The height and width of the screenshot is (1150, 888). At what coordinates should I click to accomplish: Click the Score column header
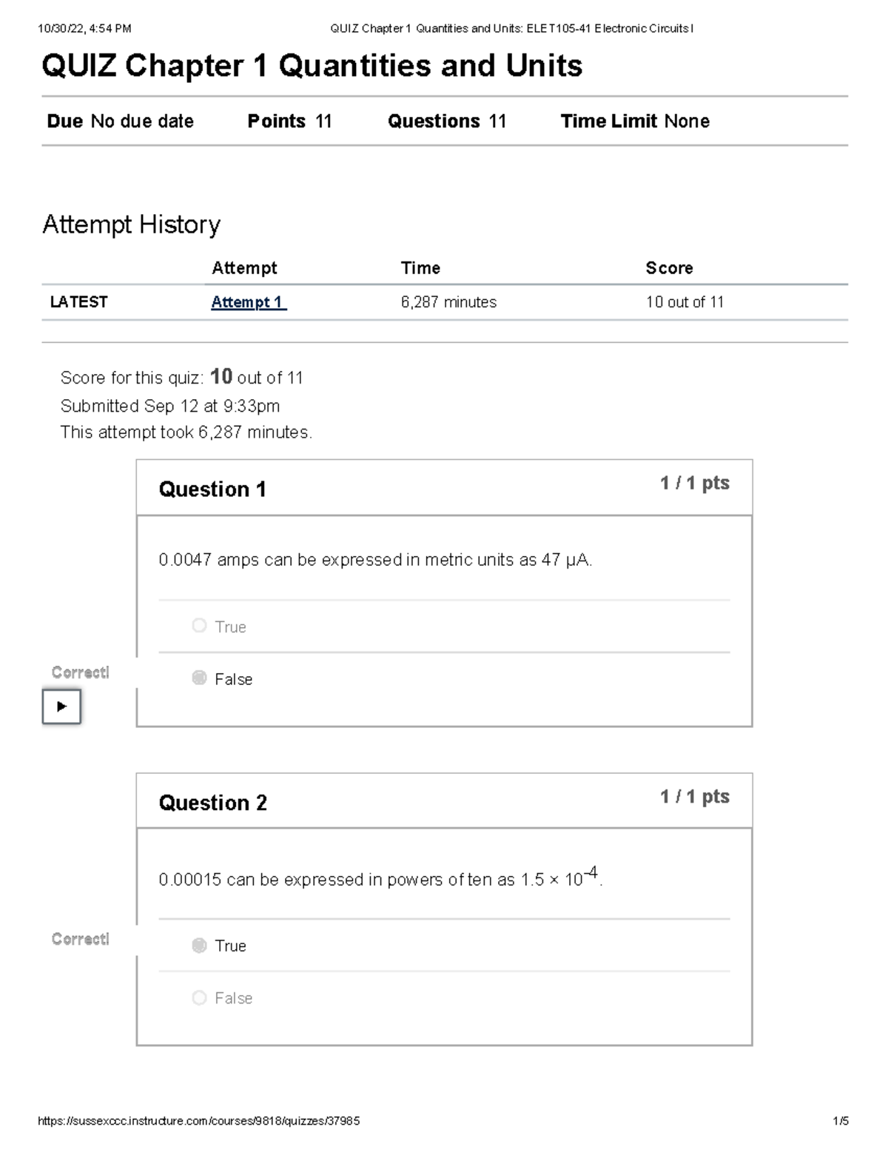pos(669,268)
